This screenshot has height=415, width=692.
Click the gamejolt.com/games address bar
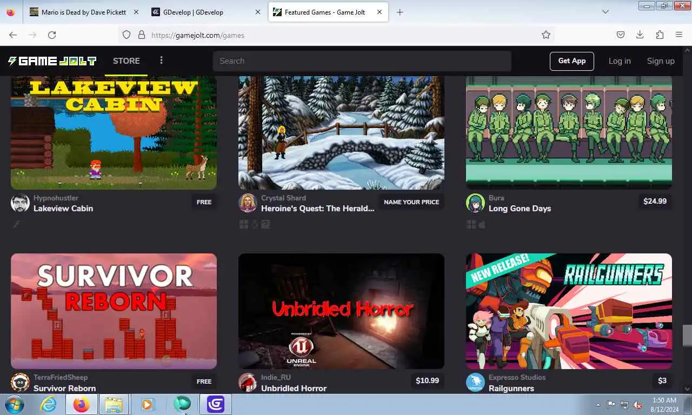[336, 35]
